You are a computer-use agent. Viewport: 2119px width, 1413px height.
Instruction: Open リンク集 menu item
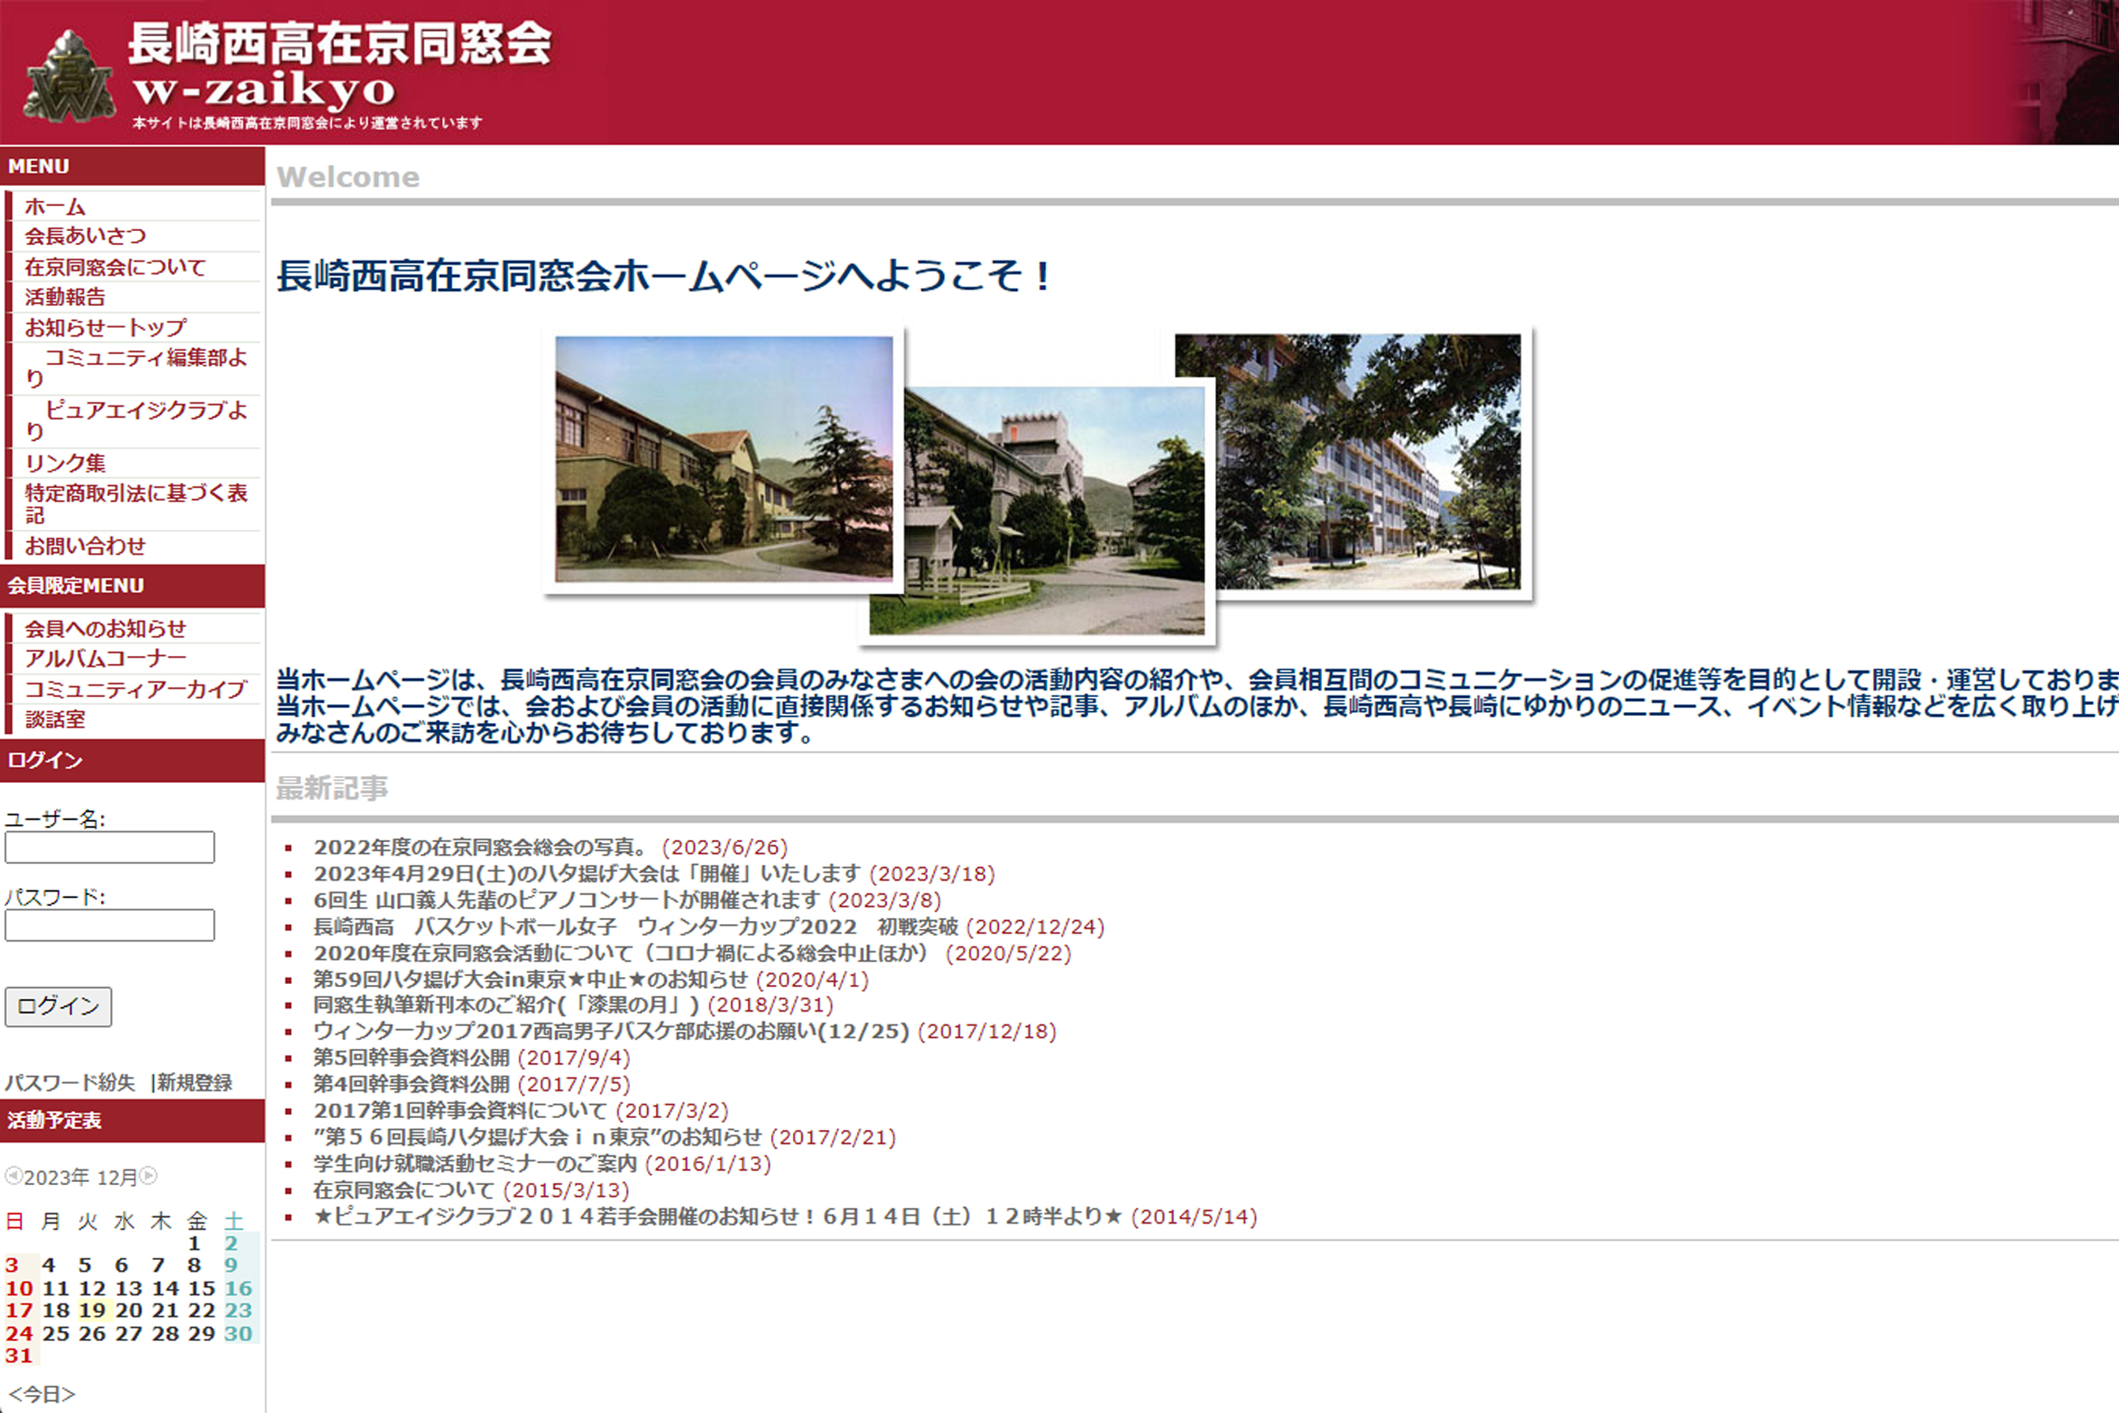(65, 463)
